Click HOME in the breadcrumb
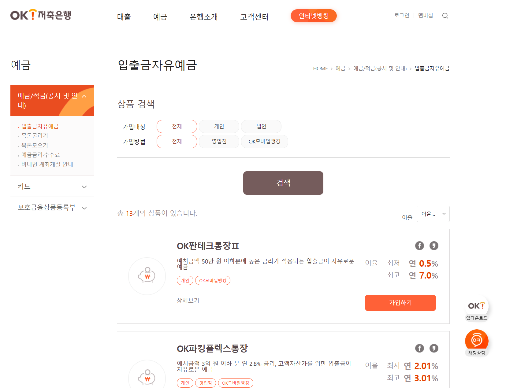Image resolution: width=506 pixels, height=388 pixels. coord(320,68)
